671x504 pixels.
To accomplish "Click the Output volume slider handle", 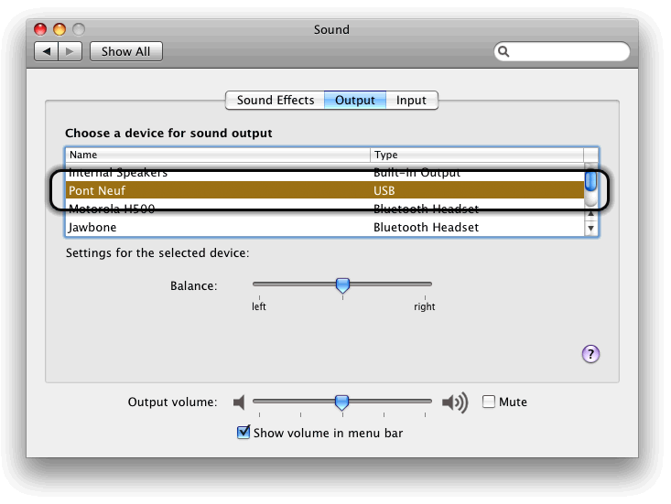I will click(341, 402).
